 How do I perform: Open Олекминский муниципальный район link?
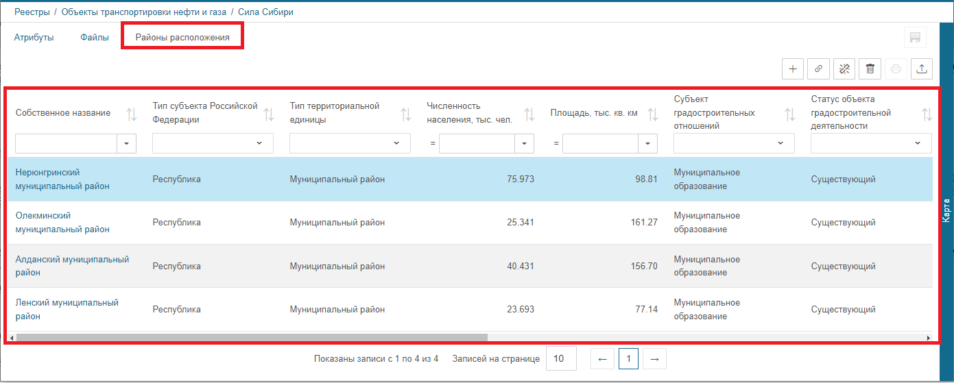coord(62,223)
